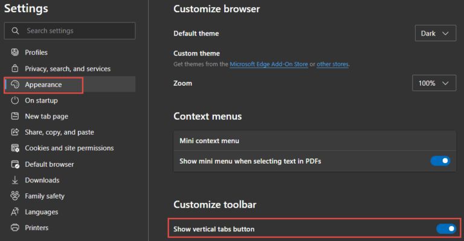Viewport: 464px width, 241px height.
Task: Disable the Show vertical tabs button switch
Action: point(446,228)
